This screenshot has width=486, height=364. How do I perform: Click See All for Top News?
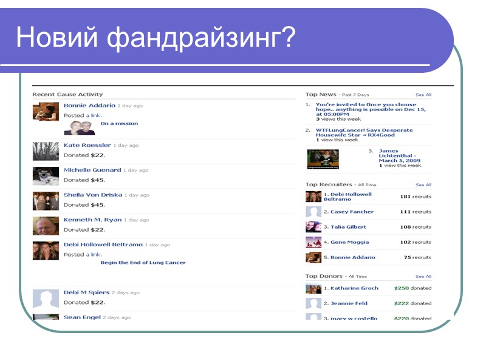point(423,95)
